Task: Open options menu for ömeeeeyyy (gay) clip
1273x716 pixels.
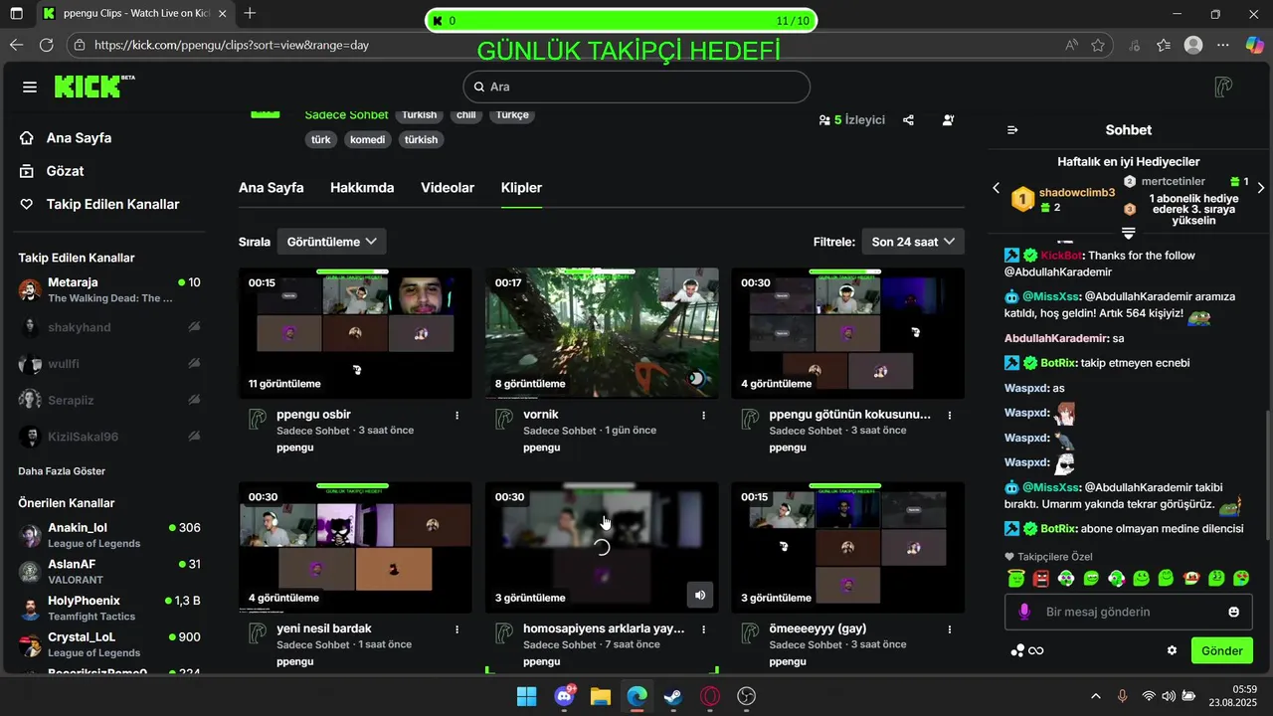Action: (950, 629)
